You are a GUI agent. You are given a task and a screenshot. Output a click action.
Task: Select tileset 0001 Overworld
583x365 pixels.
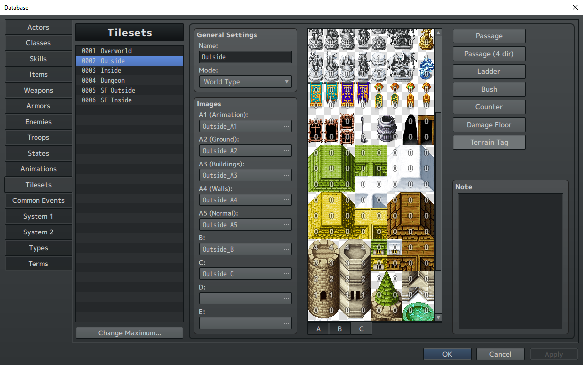(129, 51)
